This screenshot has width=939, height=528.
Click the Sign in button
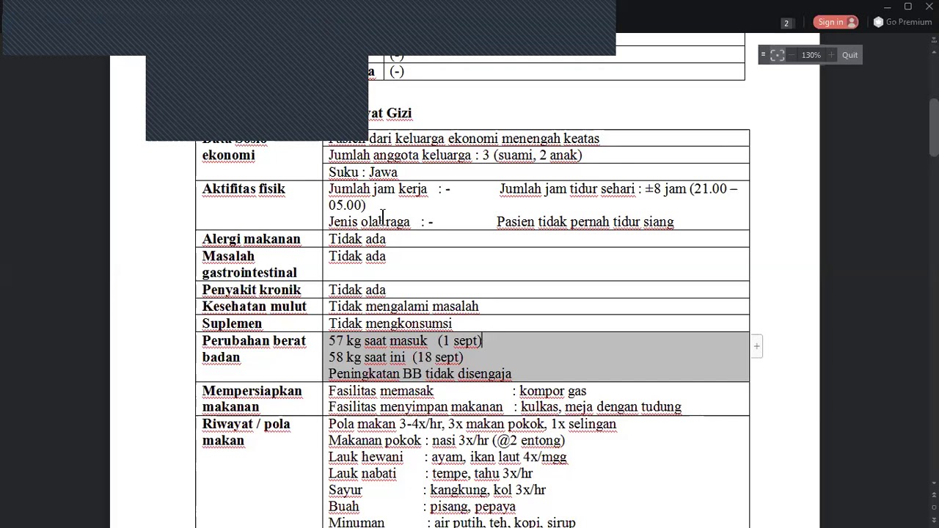836,22
